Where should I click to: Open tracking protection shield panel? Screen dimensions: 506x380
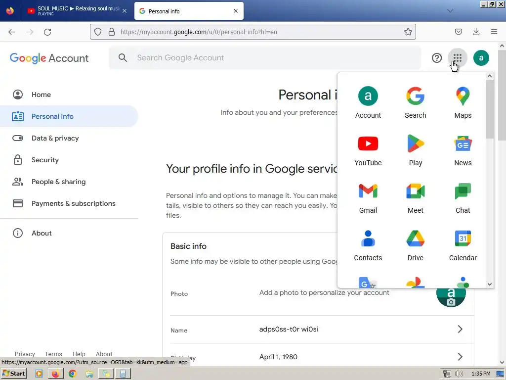pos(98,32)
